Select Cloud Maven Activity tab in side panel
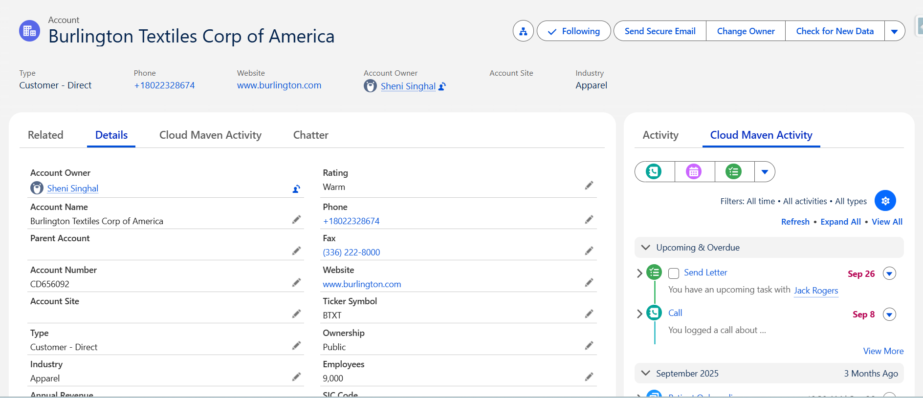 (x=761, y=135)
